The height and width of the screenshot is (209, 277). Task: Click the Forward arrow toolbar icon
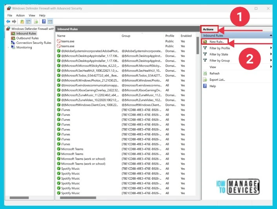[x=14, y=22]
